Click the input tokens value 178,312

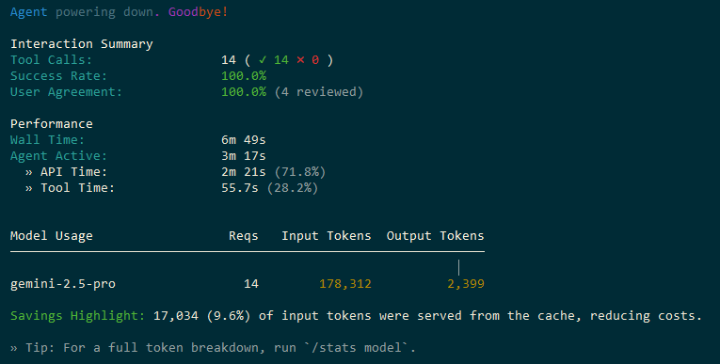(x=345, y=284)
